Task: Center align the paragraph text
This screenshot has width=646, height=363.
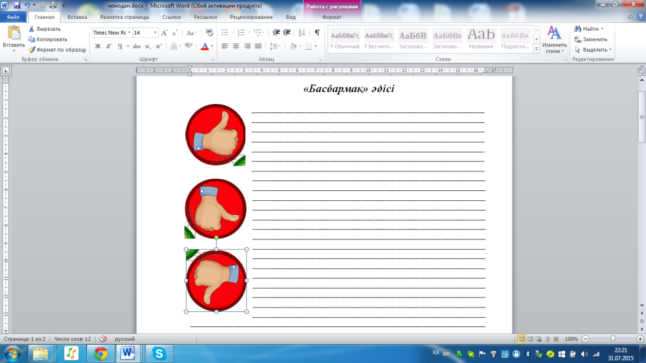Action: click(x=236, y=46)
